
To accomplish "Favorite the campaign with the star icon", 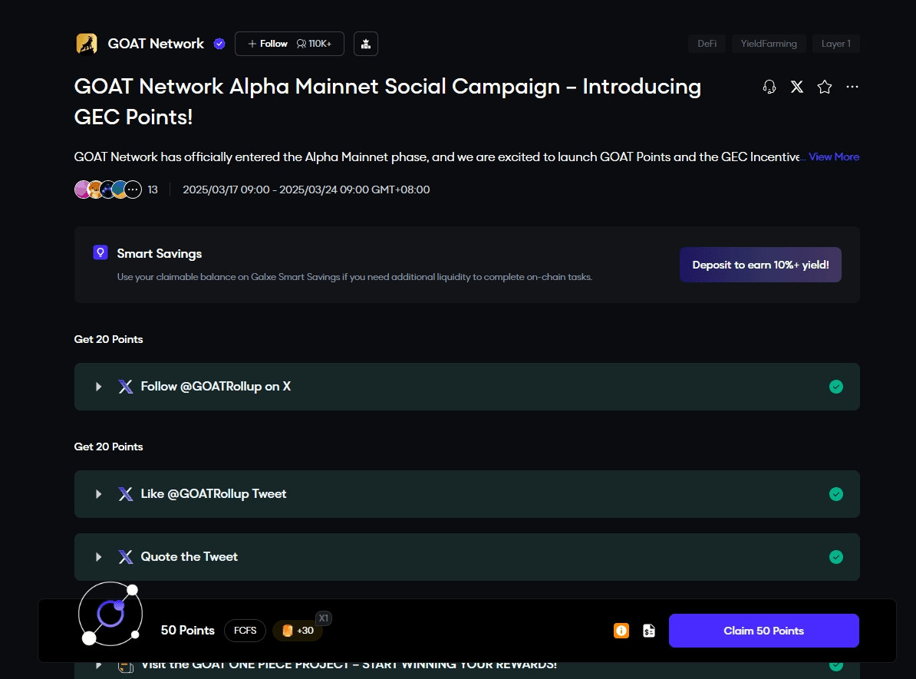I will coord(824,87).
